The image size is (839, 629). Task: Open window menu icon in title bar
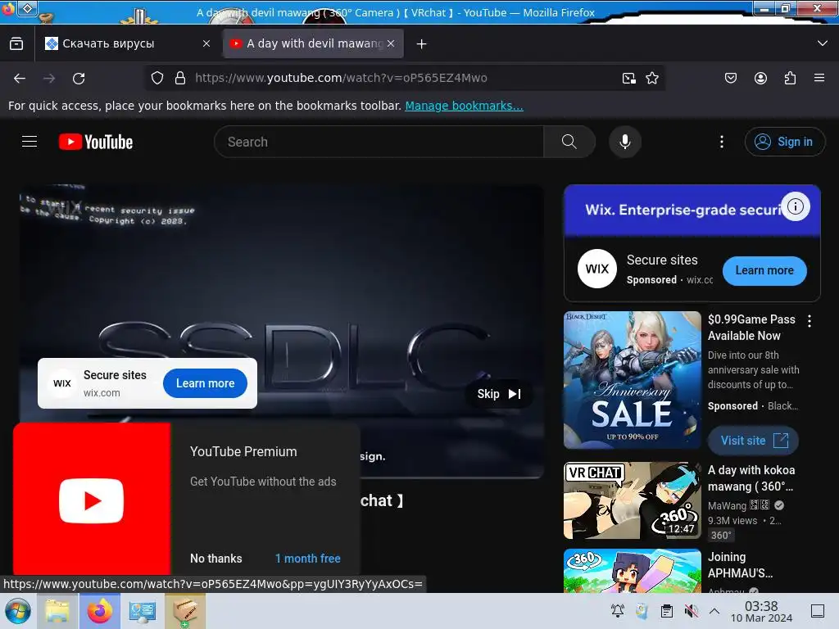pos(27,8)
